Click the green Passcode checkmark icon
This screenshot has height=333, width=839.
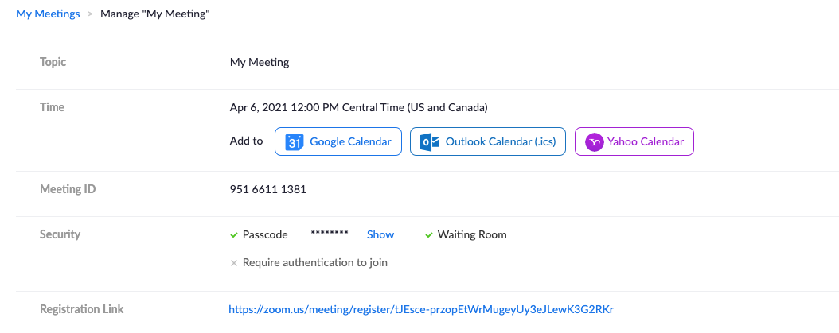[x=233, y=234]
